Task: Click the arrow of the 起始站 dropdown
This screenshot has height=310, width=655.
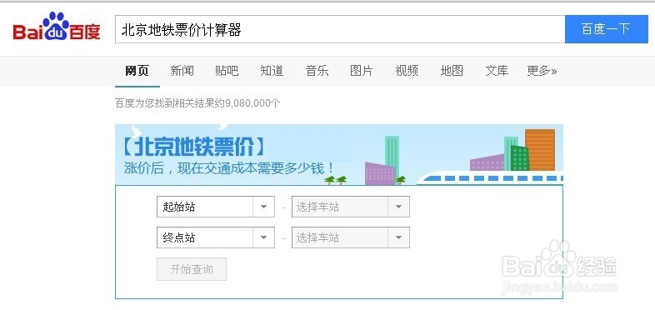Action: 263,207
